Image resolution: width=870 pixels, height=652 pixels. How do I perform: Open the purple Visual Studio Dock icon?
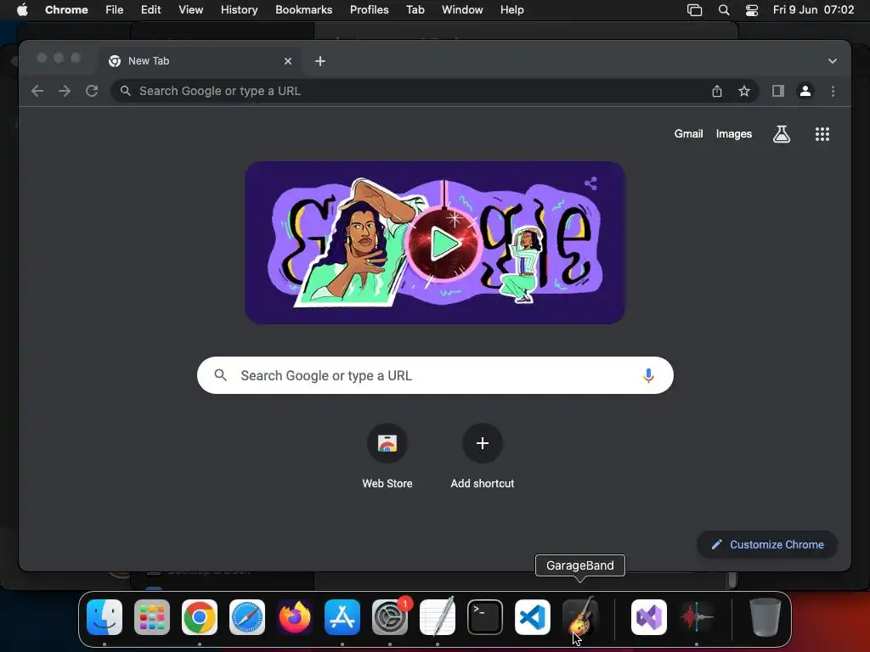[649, 617]
